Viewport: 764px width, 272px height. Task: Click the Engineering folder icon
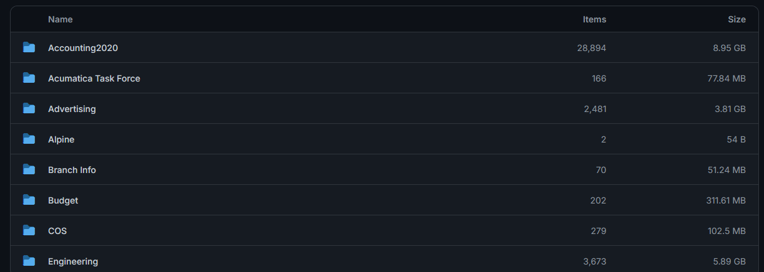(x=29, y=261)
